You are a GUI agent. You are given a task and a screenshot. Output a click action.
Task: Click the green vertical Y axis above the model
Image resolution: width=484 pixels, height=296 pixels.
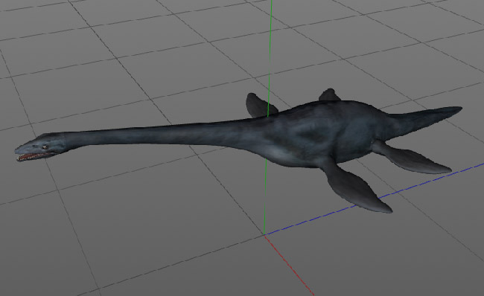coord(270,46)
